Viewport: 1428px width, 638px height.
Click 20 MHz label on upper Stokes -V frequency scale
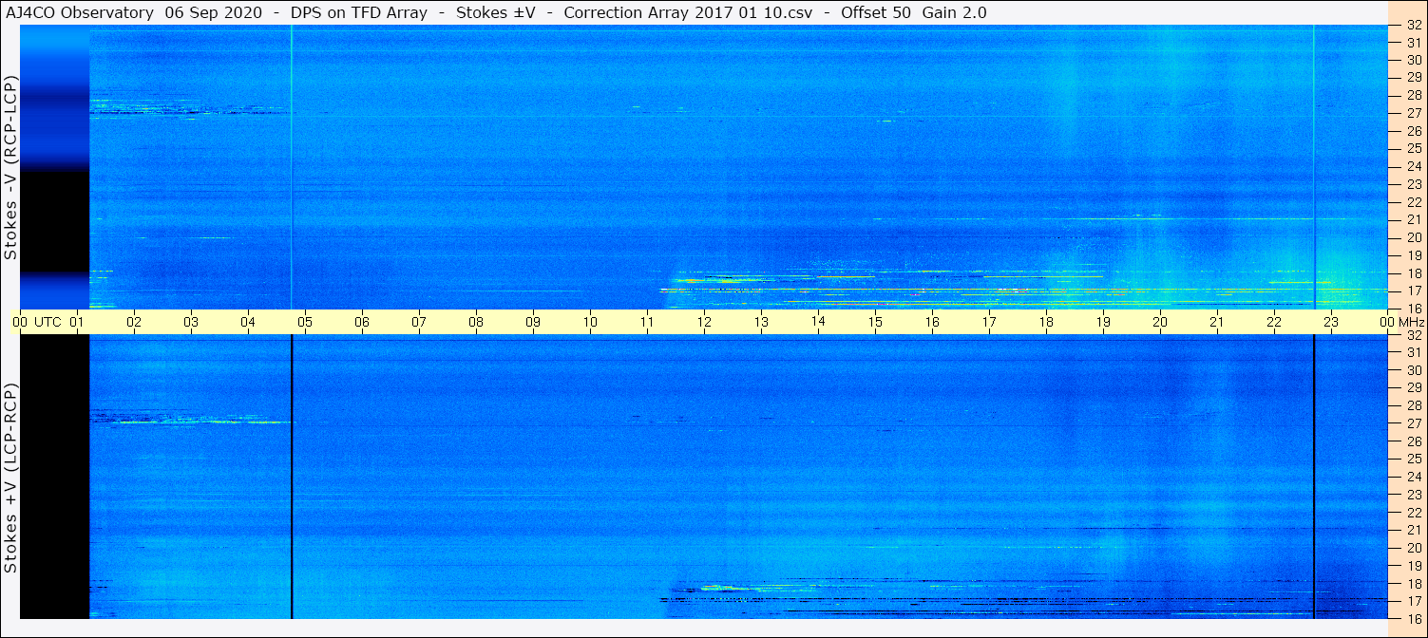coord(1413,237)
